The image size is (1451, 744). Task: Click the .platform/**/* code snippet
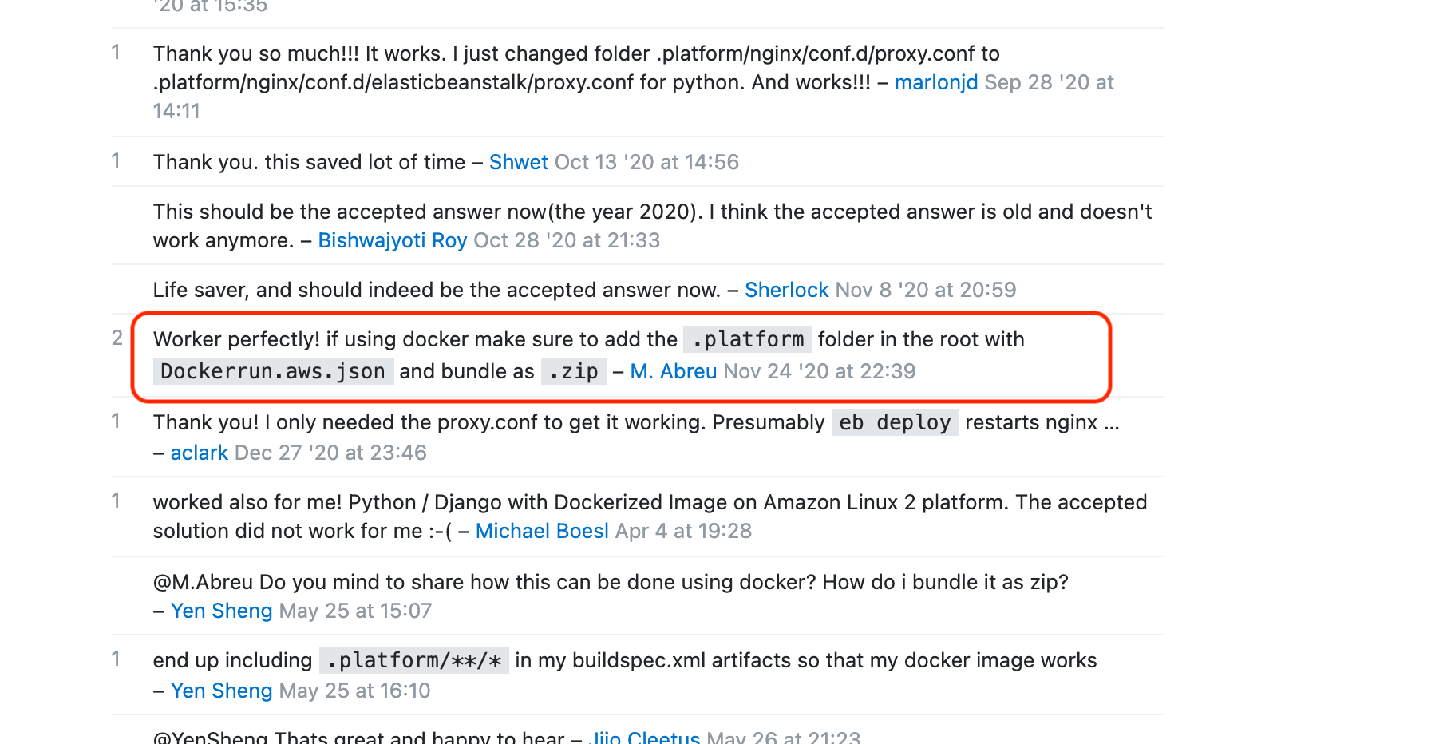413,660
